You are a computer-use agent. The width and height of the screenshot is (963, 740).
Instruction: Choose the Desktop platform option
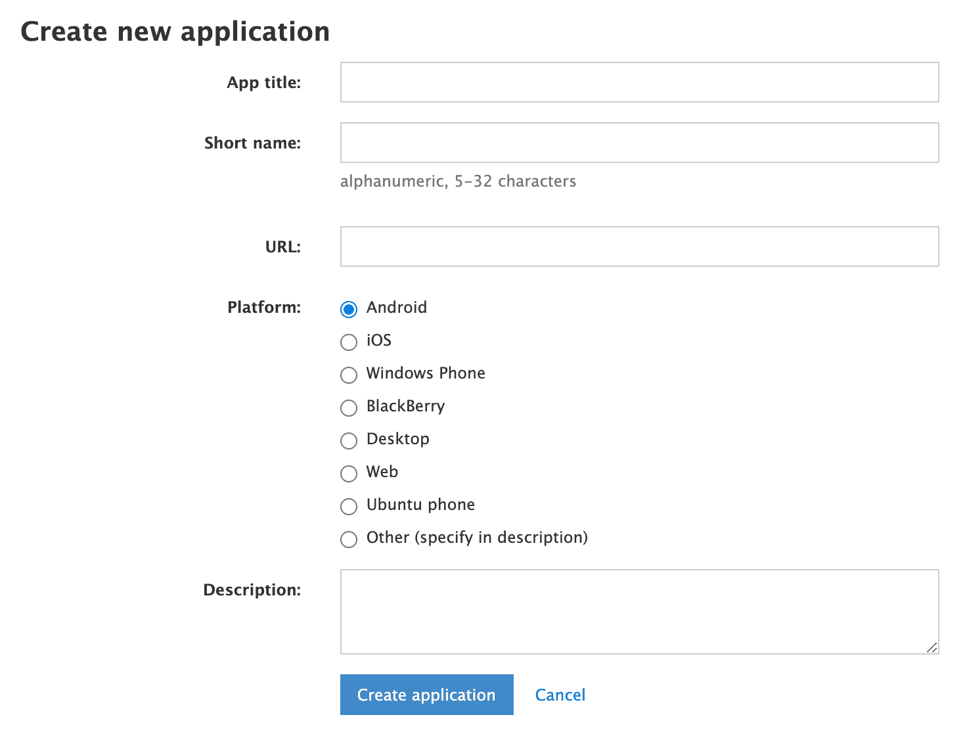coord(349,440)
